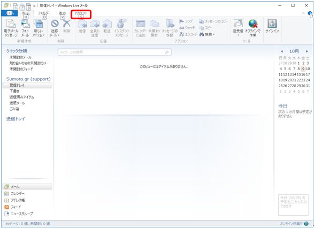Select unread from contacts quick view
The width and height of the screenshot is (314, 228).
pyautogui.click(x=29, y=63)
